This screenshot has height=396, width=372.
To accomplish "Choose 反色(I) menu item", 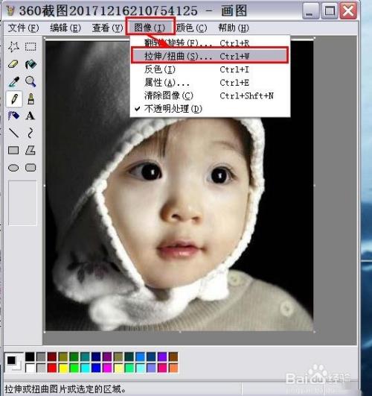I will (210, 69).
